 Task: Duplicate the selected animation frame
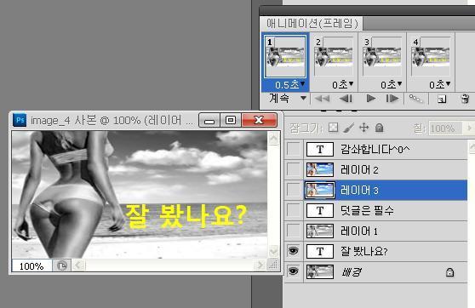[x=442, y=99]
